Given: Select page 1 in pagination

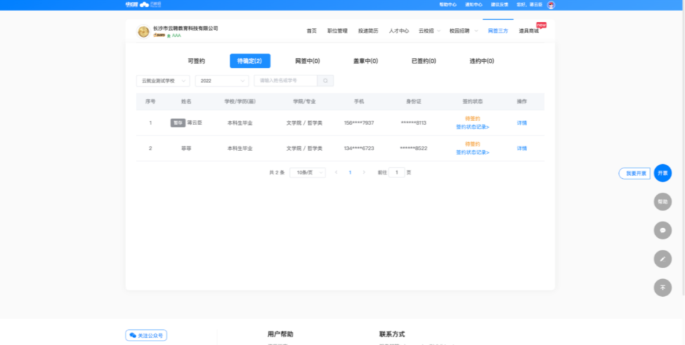Looking at the screenshot, I should [350, 172].
